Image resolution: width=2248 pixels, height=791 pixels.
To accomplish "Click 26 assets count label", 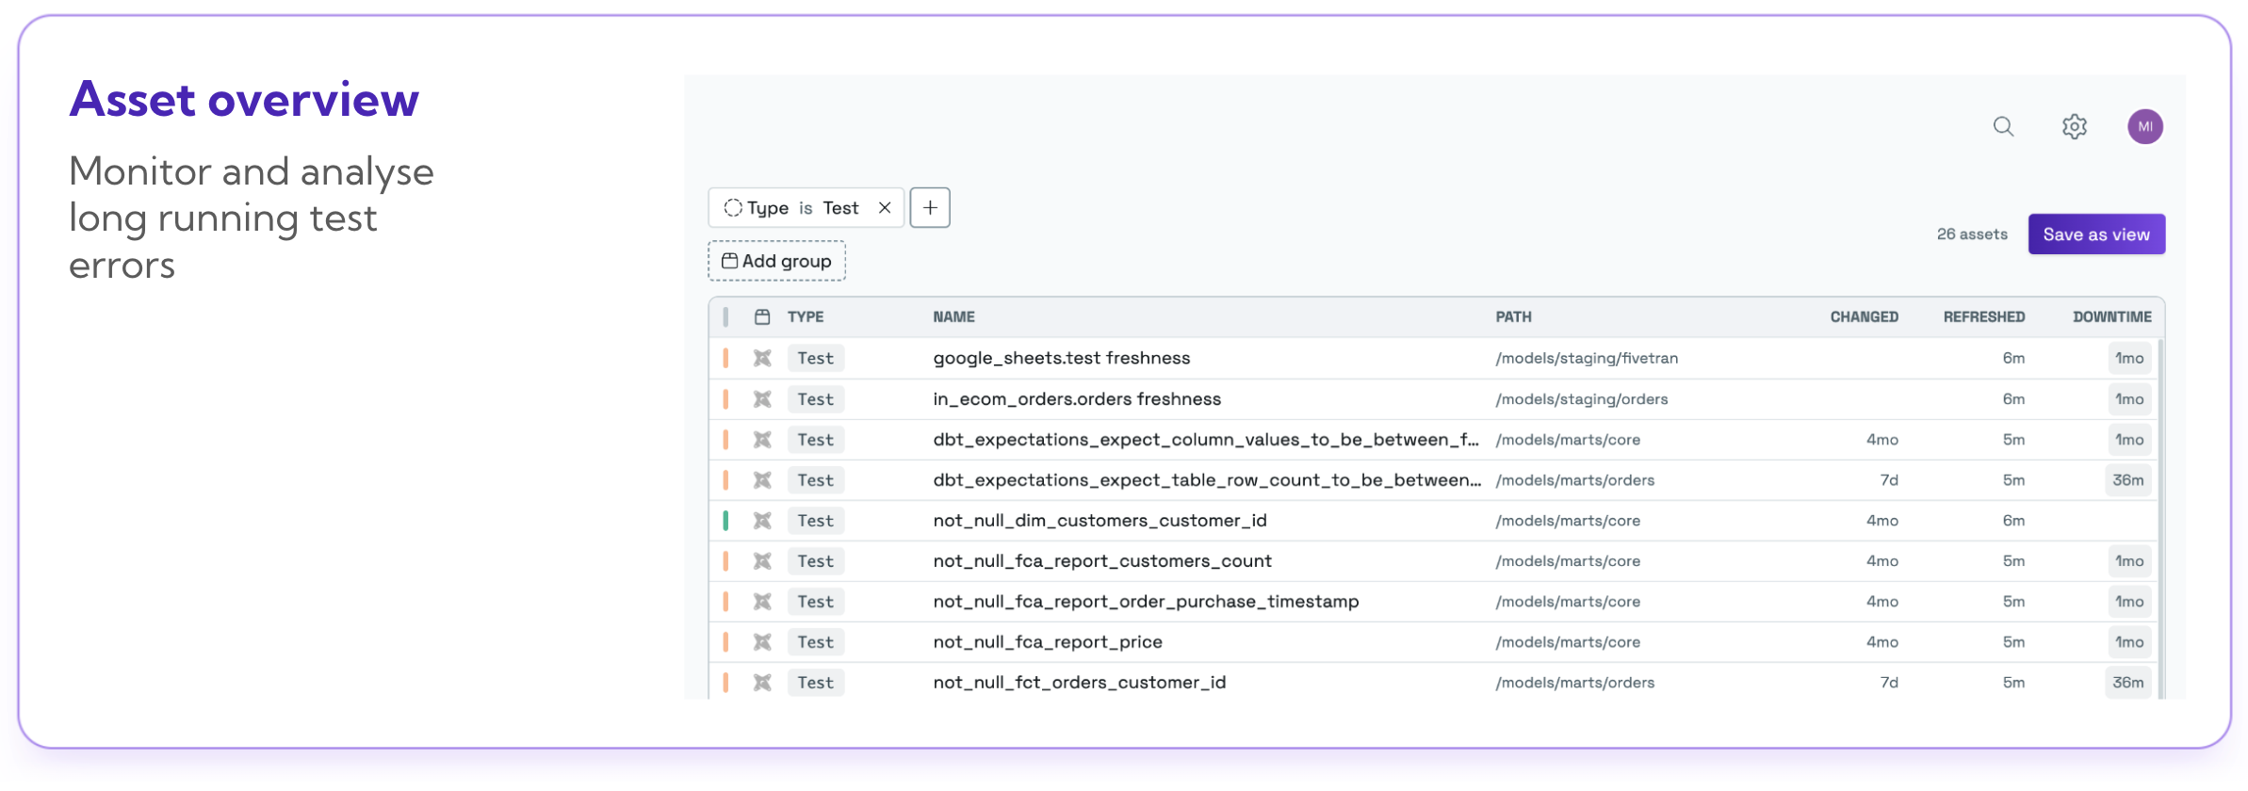I will (1972, 234).
